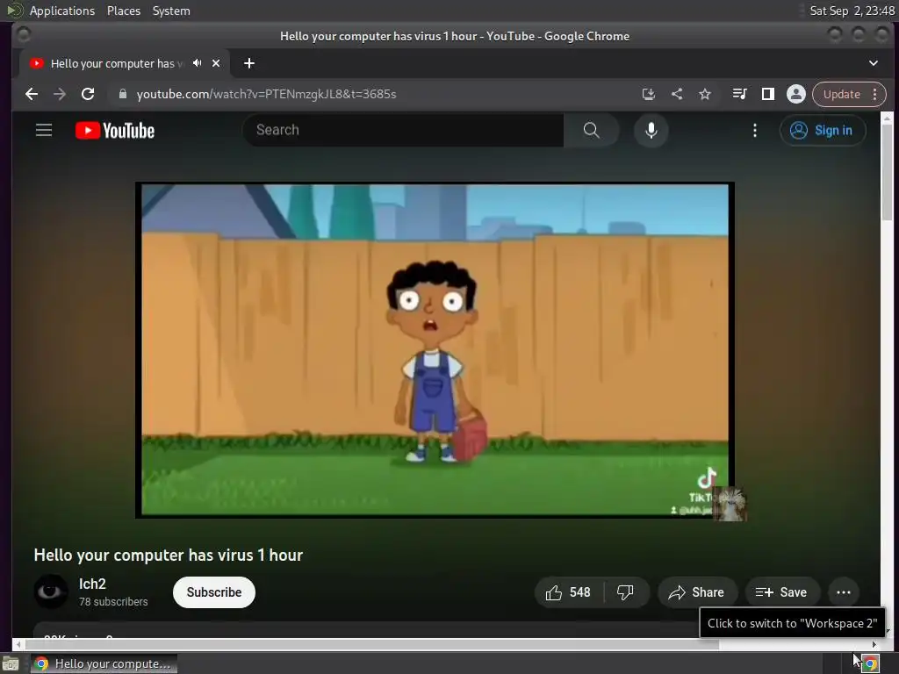Install app icon in address bar
The height and width of the screenshot is (674, 899).
pyautogui.click(x=649, y=94)
